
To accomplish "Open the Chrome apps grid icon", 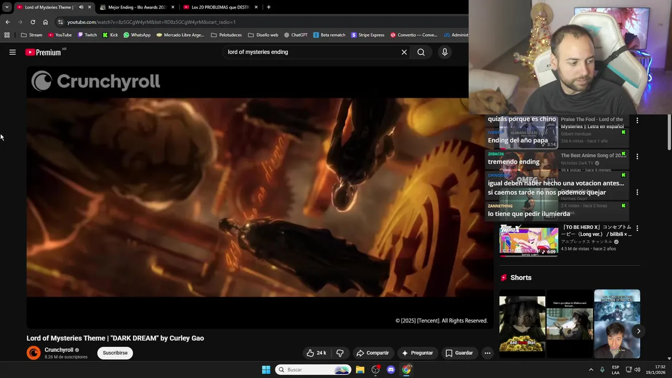I will (7, 35).
